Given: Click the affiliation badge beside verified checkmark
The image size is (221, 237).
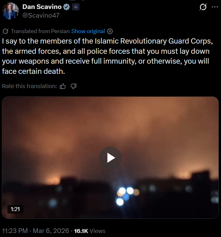Looking at the screenshot, I should [76, 7].
